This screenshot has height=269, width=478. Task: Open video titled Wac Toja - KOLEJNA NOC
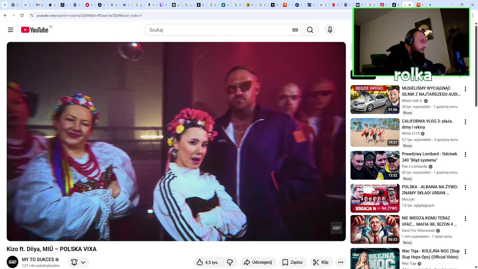pos(431,254)
